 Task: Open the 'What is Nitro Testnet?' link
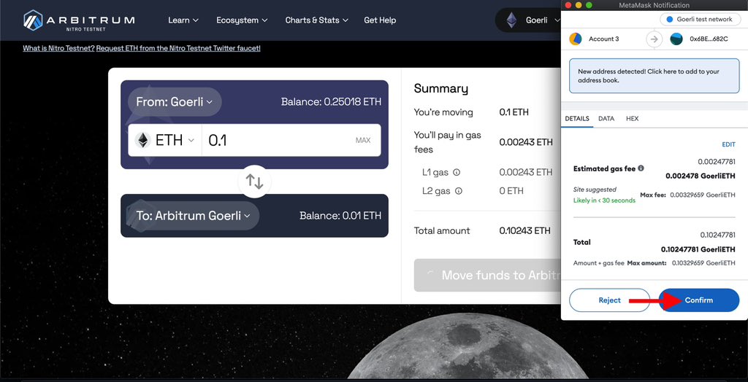click(58, 48)
